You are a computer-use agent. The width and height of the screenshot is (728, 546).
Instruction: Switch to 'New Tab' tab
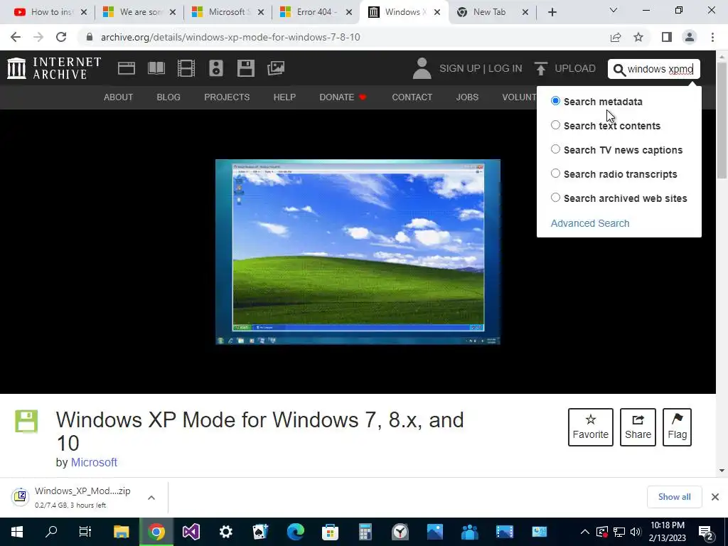pyautogui.click(x=492, y=12)
